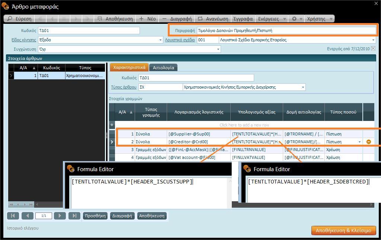Select cell [FINLLTRNVALUE]

257,150
